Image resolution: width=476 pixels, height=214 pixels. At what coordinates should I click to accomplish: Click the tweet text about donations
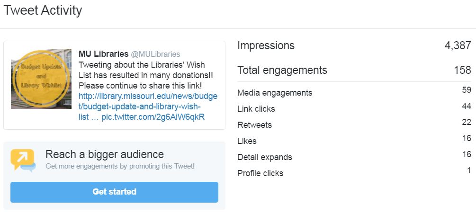point(141,75)
